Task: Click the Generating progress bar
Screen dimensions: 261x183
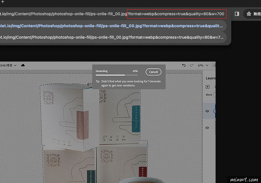Action: (116, 75)
